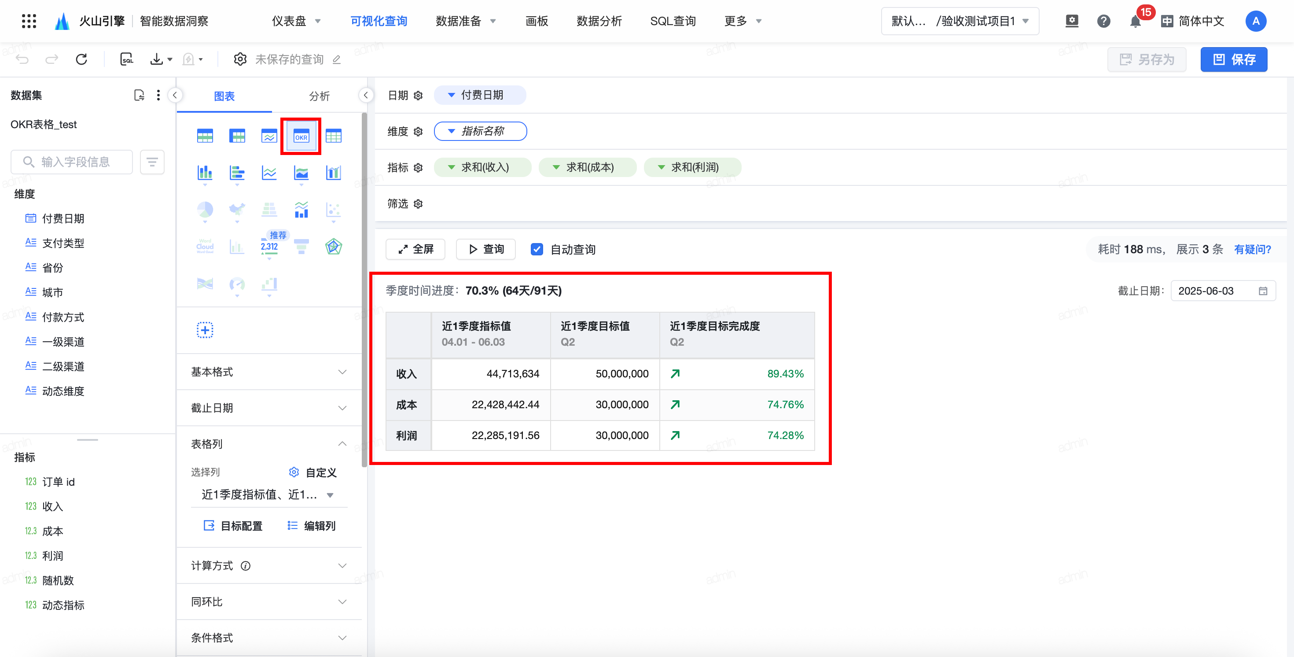
Task: Toggle the 自动查询 checkbox
Action: click(537, 249)
